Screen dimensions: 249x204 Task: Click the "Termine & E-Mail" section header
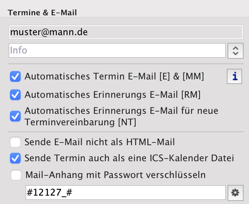pyautogui.click(x=42, y=13)
